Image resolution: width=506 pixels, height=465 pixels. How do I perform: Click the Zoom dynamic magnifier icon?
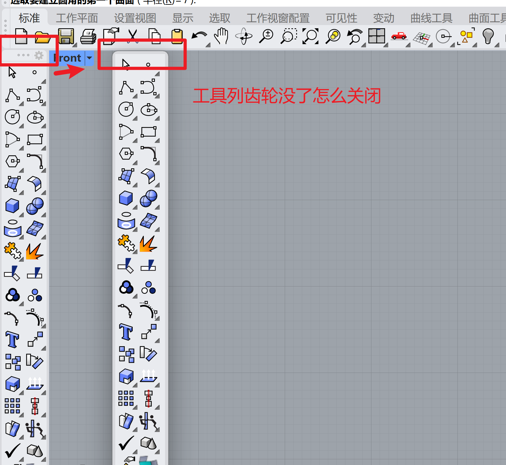point(266,36)
